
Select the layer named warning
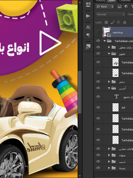click(x=117, y=33)
